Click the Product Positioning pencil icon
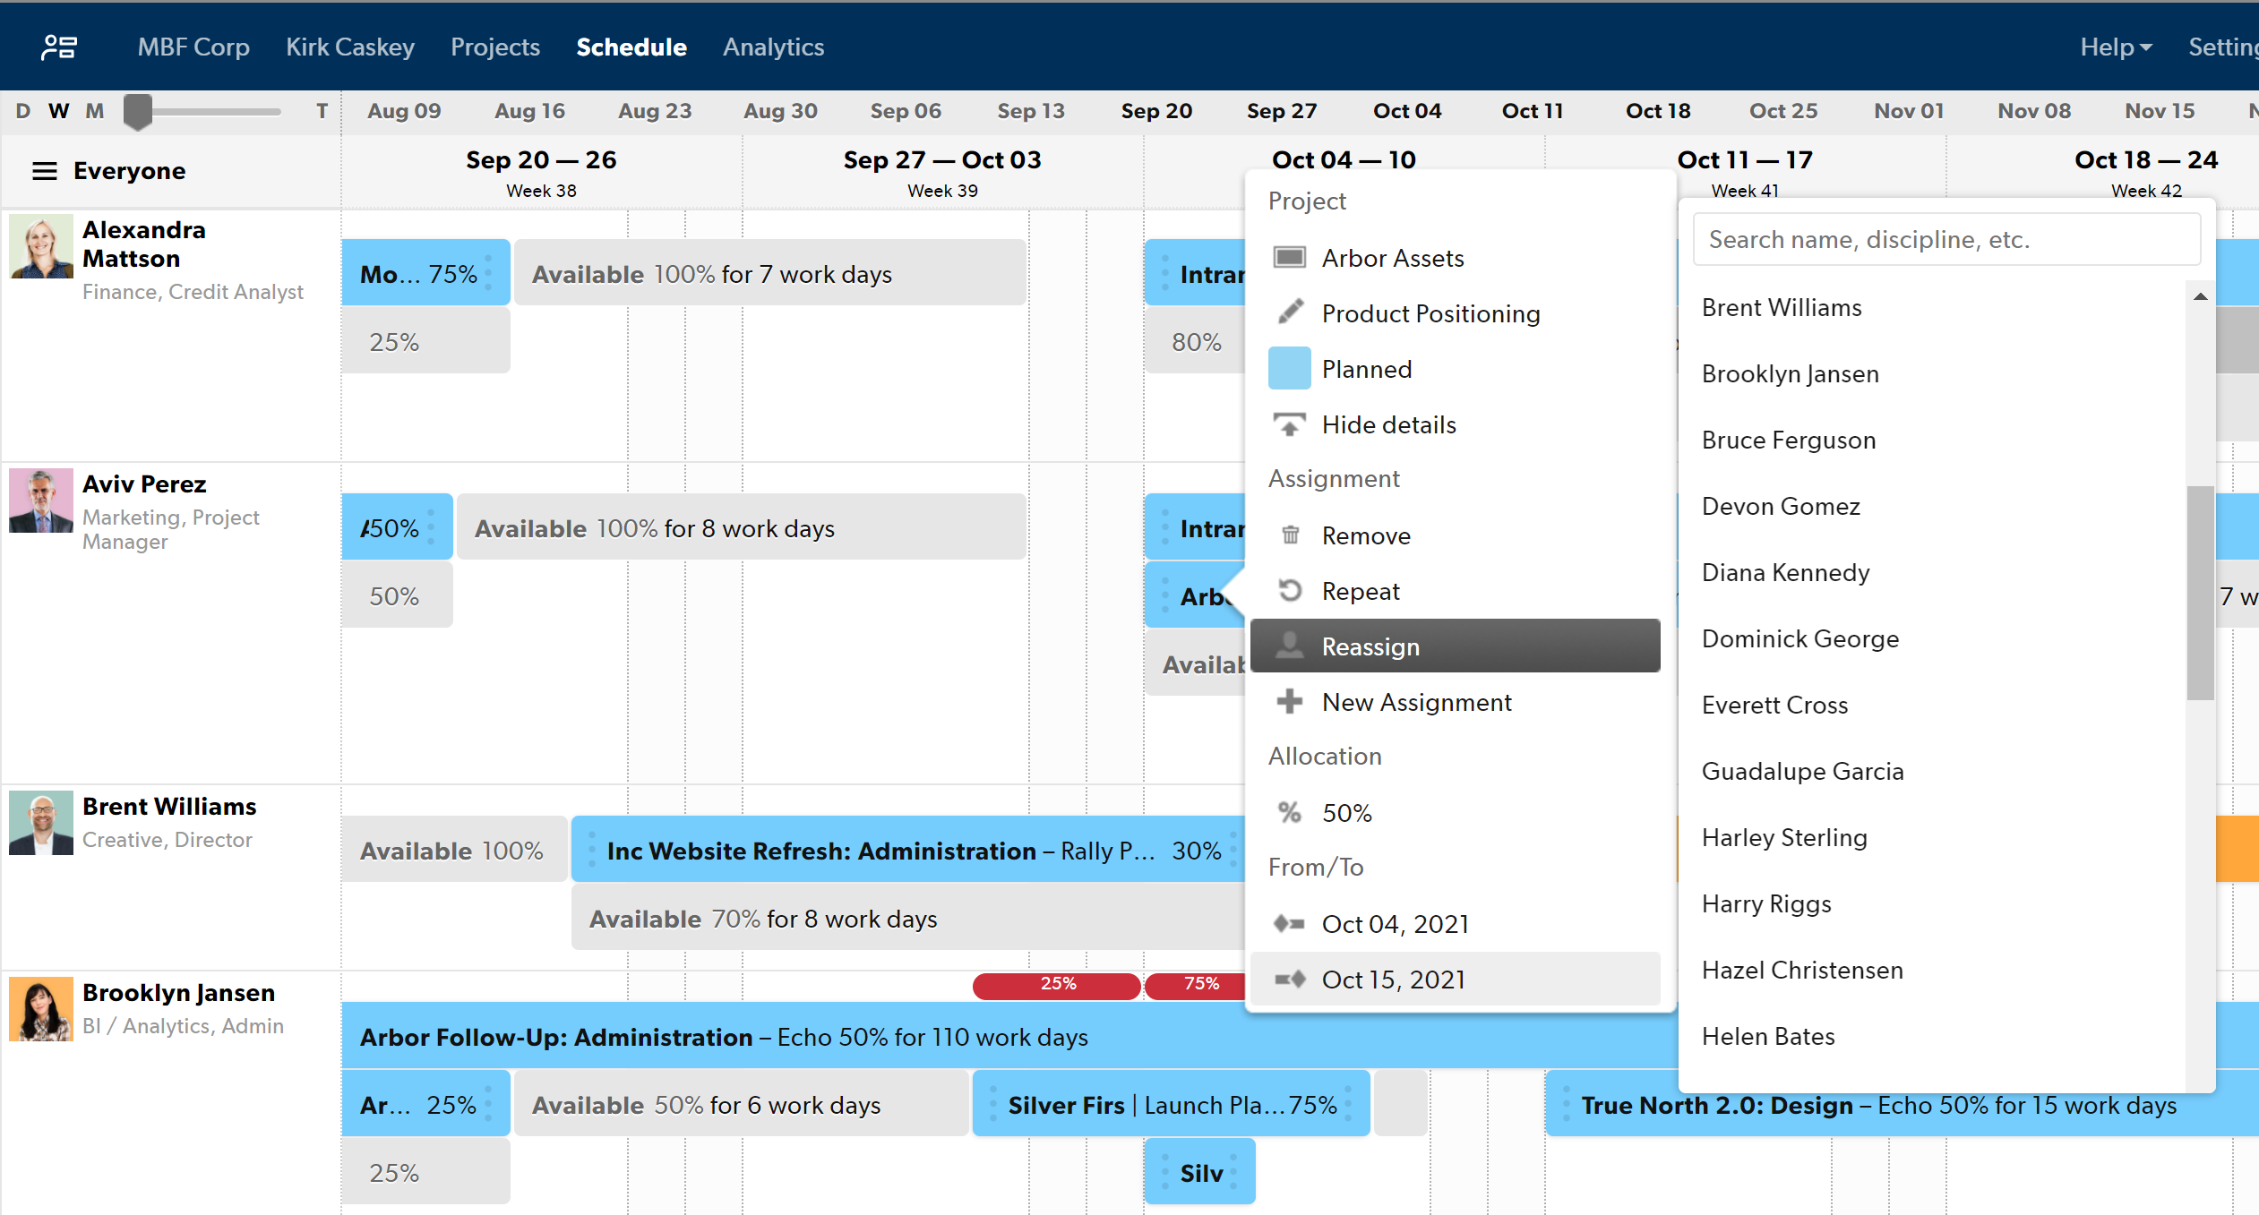Image resolution: width=2259 pixels, height=1215 pixels. click(x=1288, y=312)
